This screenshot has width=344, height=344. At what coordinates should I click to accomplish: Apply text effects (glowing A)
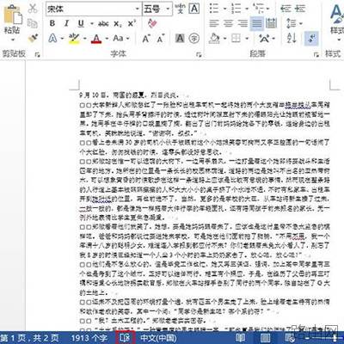[x=52, y=38]
